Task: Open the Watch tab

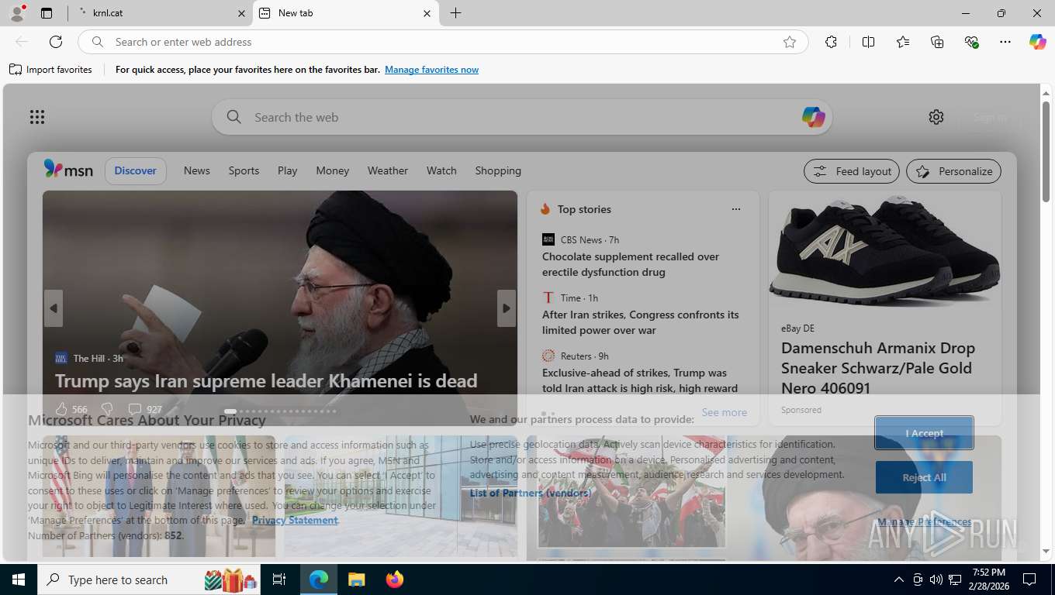Action: pyautogui.click(x=441, y=170)
